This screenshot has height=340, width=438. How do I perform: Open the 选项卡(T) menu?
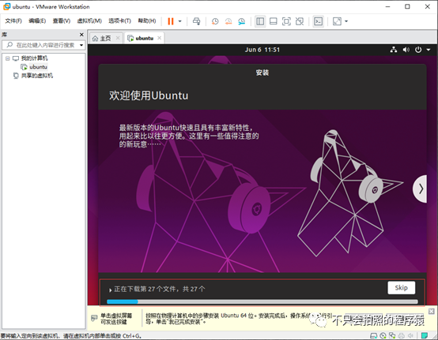[x=119, y=21]
